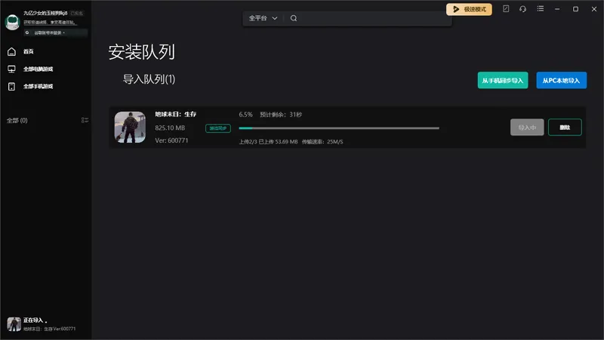604x340 pixels.
Task: Open the 全部 (0) category list
Action: (17, 120)
